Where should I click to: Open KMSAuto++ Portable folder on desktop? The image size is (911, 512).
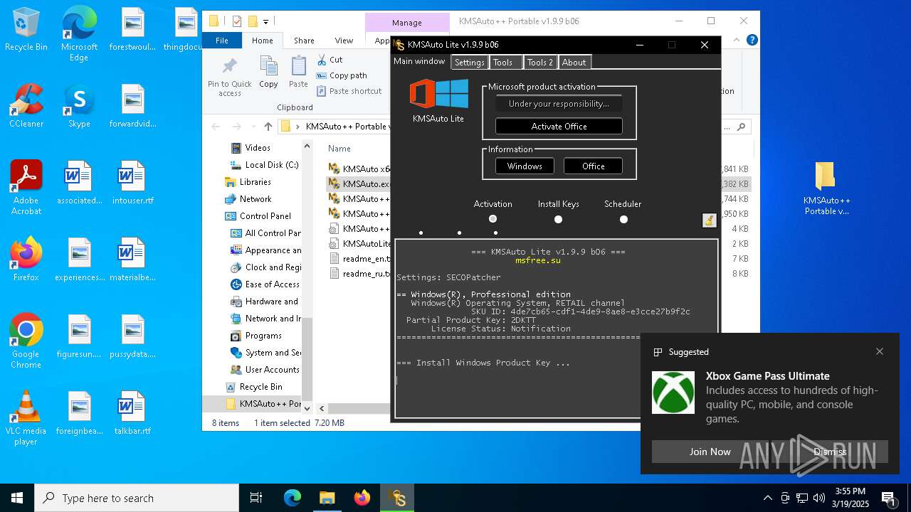pos(826,188)
